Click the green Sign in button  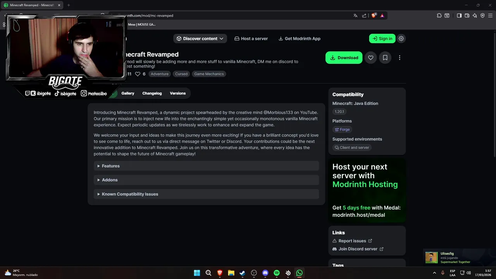382,38
